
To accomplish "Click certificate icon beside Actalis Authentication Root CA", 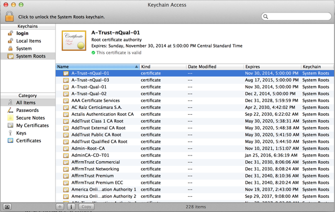I will pyautogui.click(x=66, y=115).
